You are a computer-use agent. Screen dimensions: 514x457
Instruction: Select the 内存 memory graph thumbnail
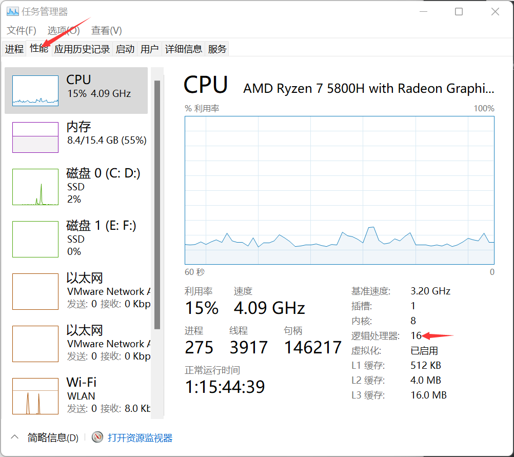(35, 137)
